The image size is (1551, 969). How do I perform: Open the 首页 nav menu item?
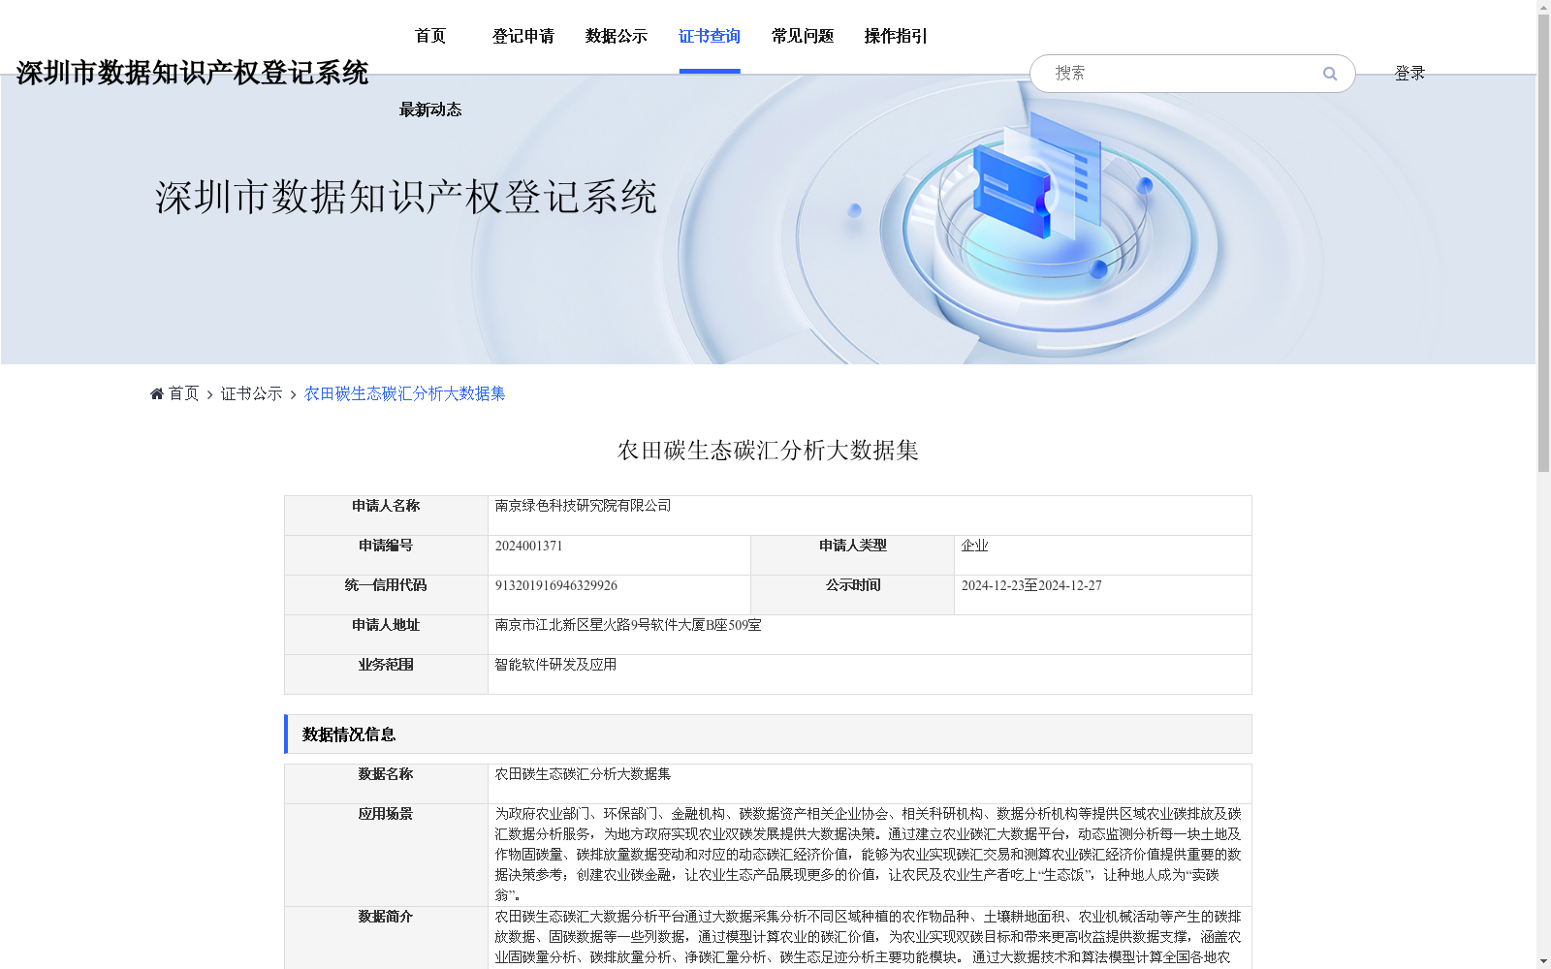pyautogui.click(x=430, y=36)
